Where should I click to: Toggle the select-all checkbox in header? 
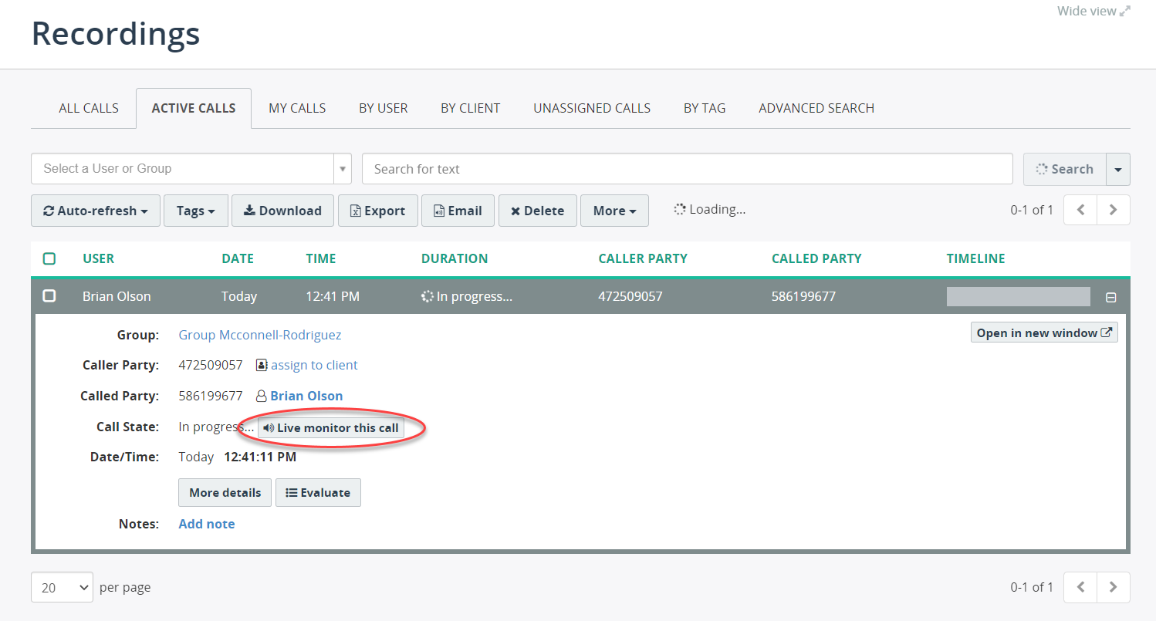point(49,258)
